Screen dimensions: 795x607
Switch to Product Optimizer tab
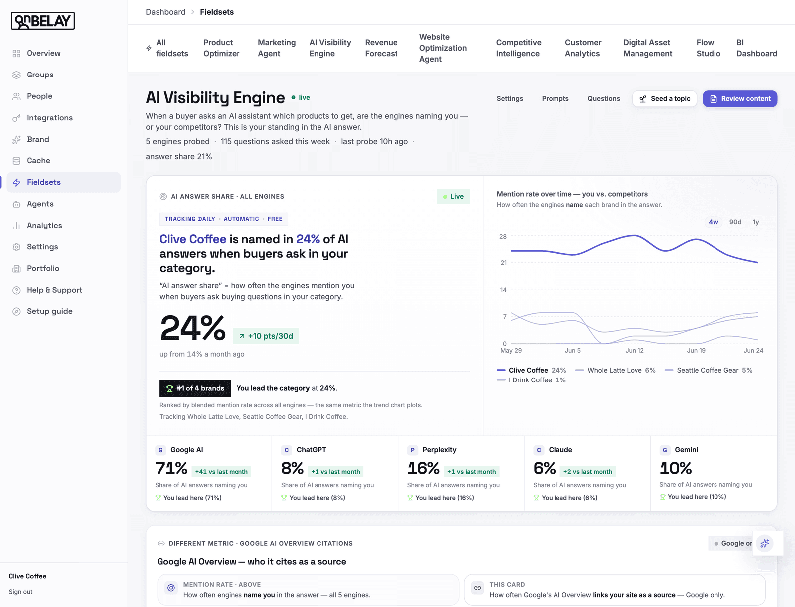[222, 48]
